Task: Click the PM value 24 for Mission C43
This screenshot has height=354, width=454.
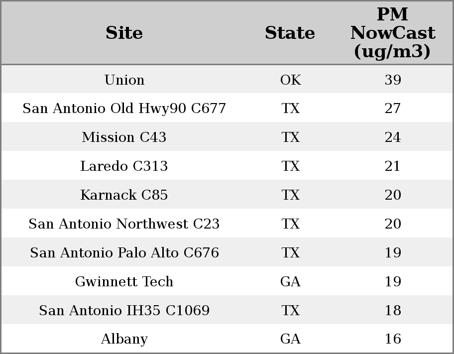Action: click(x=393, y=137)
